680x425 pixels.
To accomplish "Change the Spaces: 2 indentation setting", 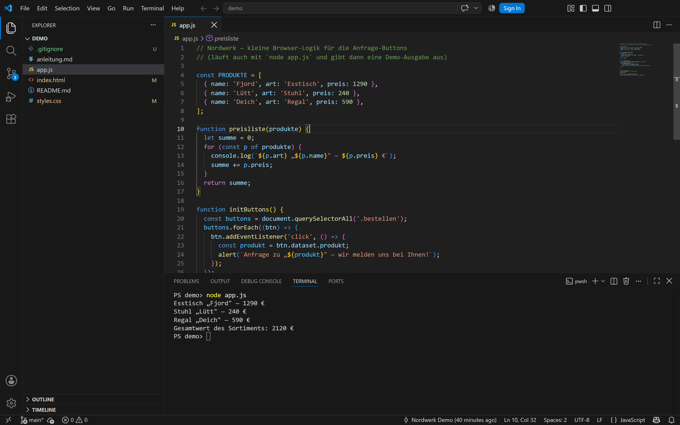I will pos(555,420).
